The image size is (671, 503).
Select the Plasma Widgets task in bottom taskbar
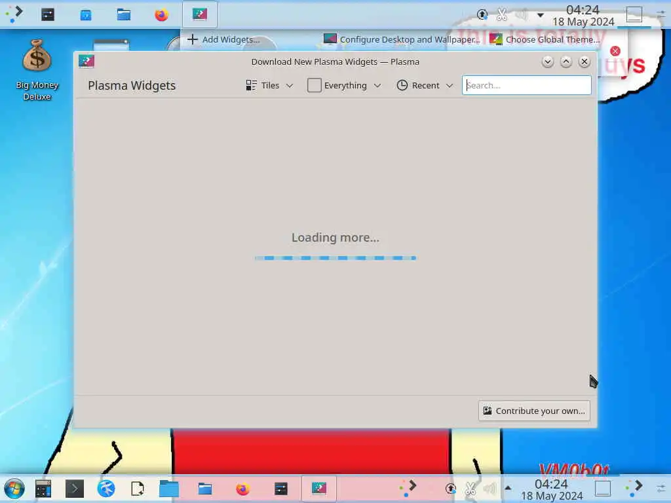pyautogui.click(x=319, y=489)
